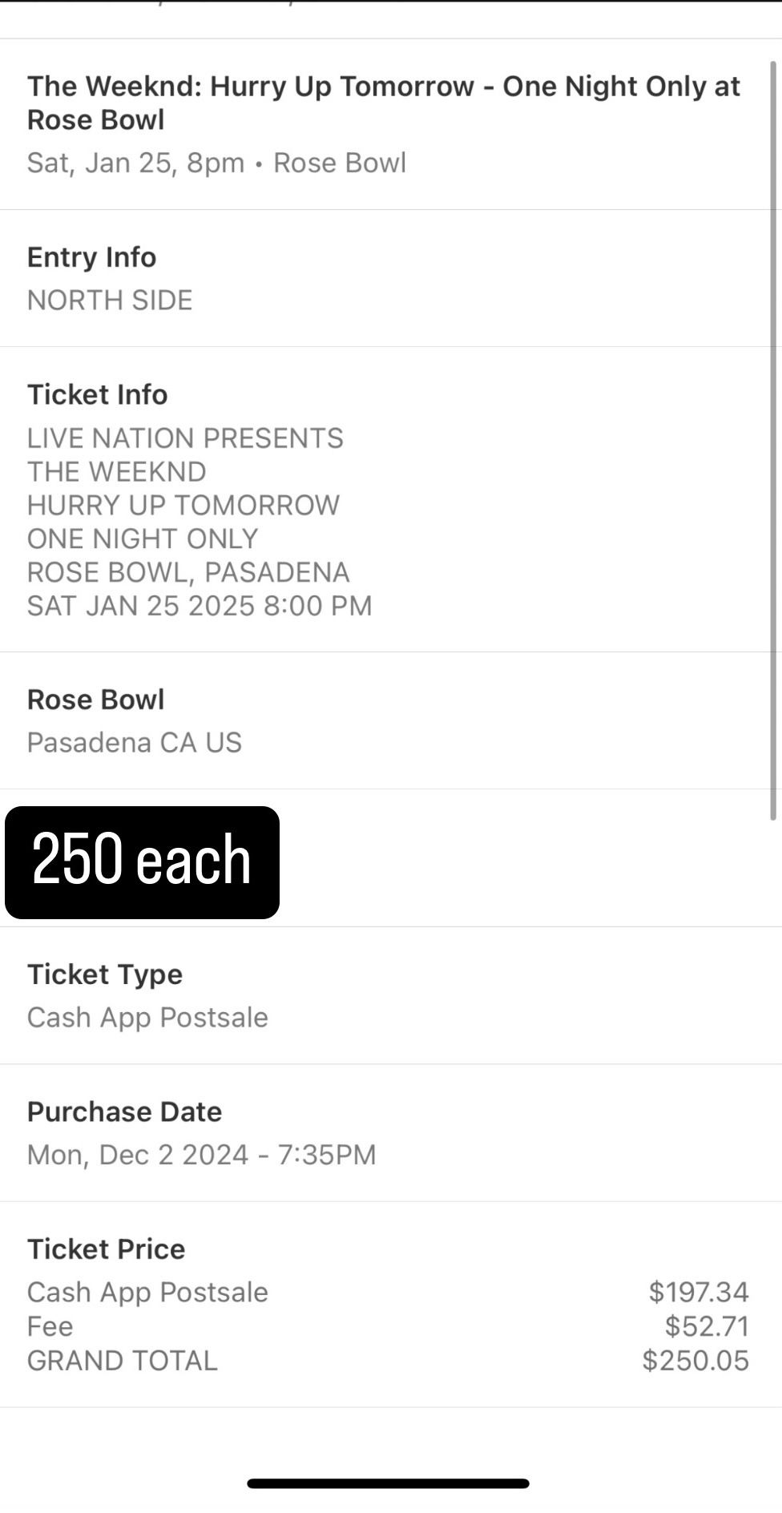Tap the Weeknd Hurry Up Tomorrow event title

tap(383, 103)
